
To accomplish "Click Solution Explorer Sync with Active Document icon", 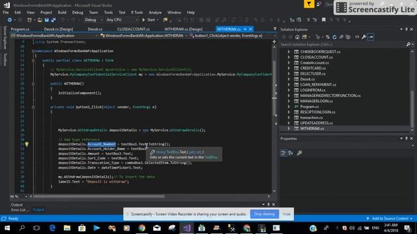I will click(328, 37).
